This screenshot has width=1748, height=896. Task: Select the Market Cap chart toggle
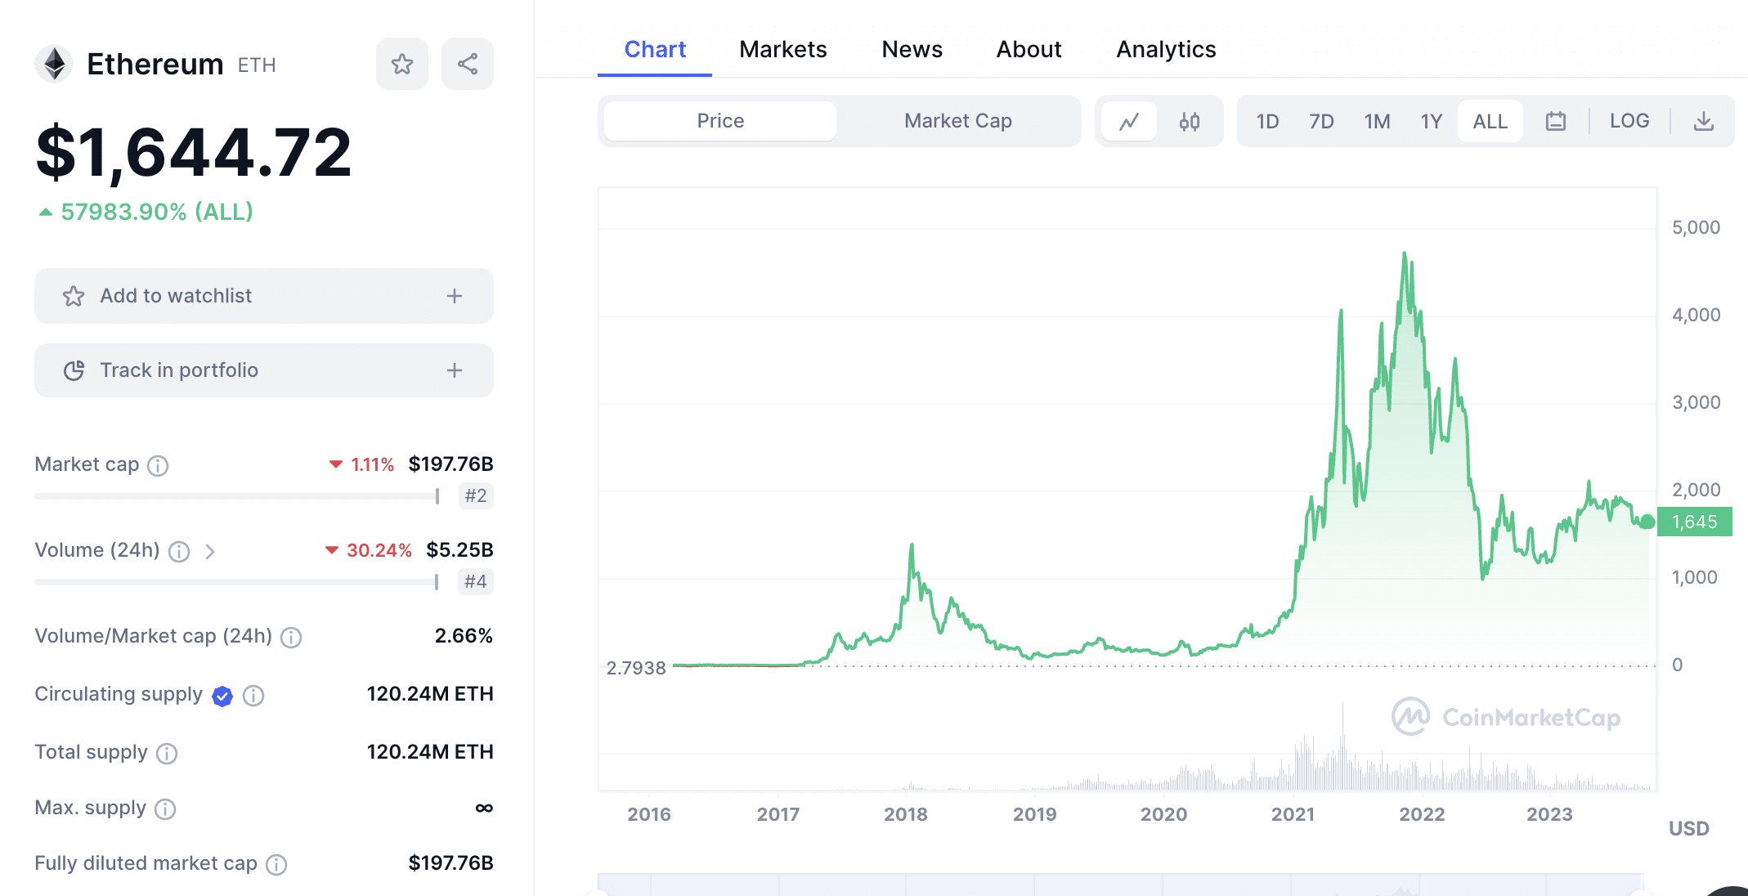[x=957, y=120]
